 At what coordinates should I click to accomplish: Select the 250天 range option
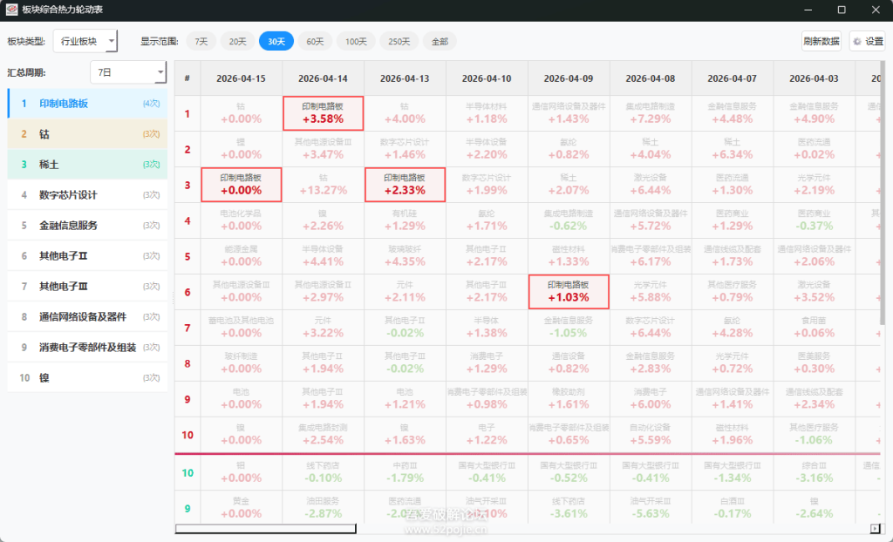click(x=399, y=41)
